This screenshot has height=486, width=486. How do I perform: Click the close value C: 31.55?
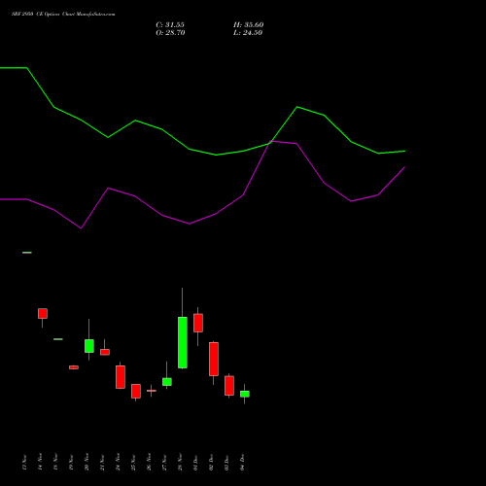[x=170, y=25]
